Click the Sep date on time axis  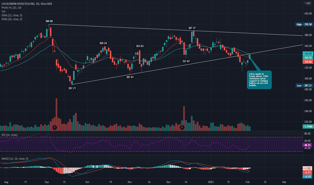(x=46, y=182)
